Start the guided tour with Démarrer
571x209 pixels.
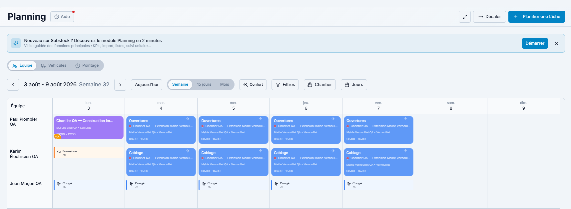pyautogui.click(x=535, y=43)
